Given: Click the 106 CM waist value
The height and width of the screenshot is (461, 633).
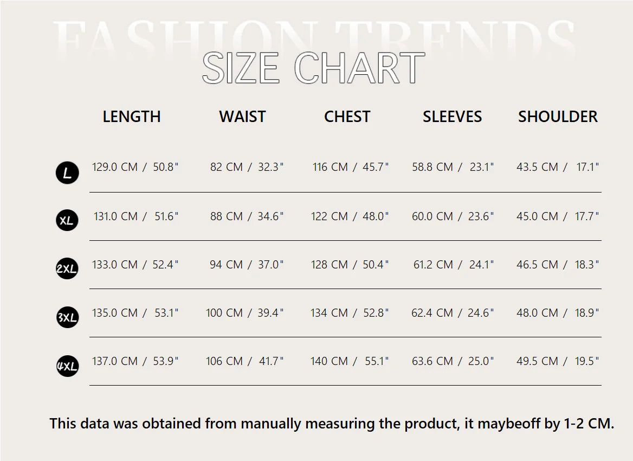Looking at the screenshot, I should coord(224,361).
